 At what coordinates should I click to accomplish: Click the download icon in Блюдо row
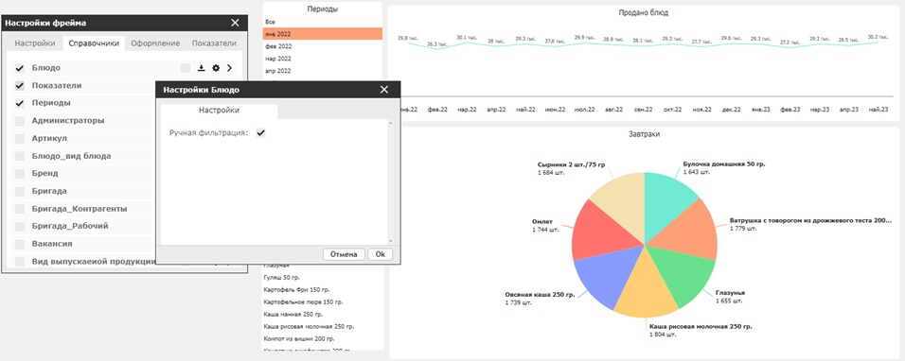click(x=201, y=68)
